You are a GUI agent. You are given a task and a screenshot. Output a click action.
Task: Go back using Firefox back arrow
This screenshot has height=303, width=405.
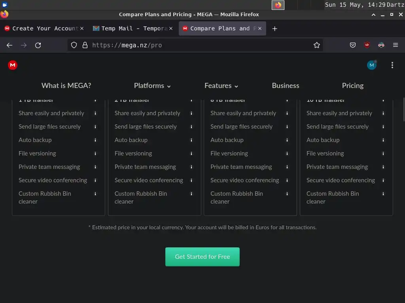9,45
